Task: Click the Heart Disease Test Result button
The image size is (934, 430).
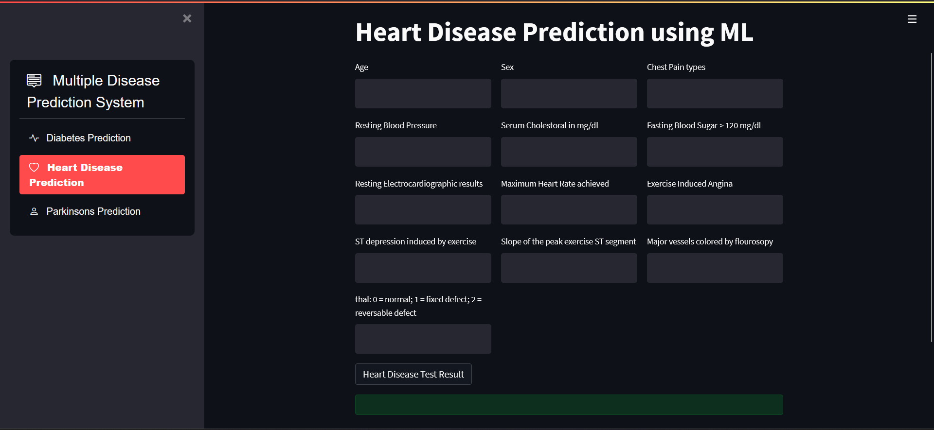Action: 413,374
